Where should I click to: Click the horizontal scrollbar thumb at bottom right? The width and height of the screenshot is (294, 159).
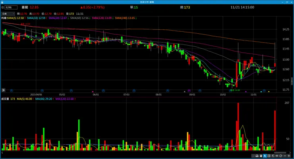pos(280,153)
